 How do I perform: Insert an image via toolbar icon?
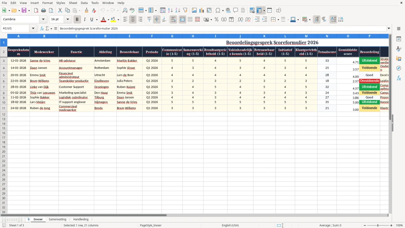(x=194, y=10)
